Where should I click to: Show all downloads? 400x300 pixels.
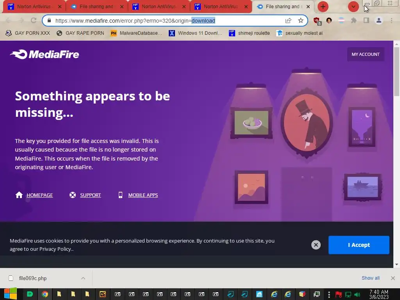point(370,278)
